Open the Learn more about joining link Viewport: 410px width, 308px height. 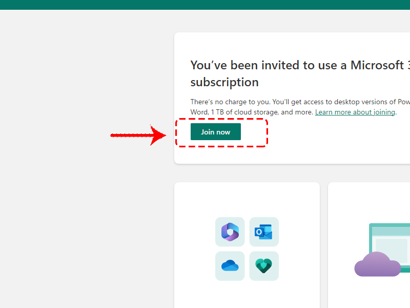355,112
